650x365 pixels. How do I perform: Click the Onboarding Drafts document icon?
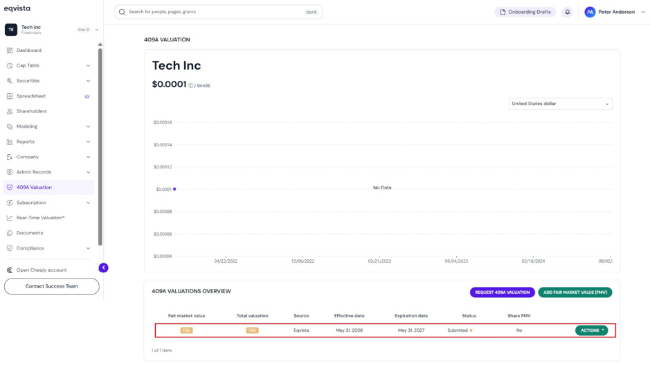coord(503,12)
